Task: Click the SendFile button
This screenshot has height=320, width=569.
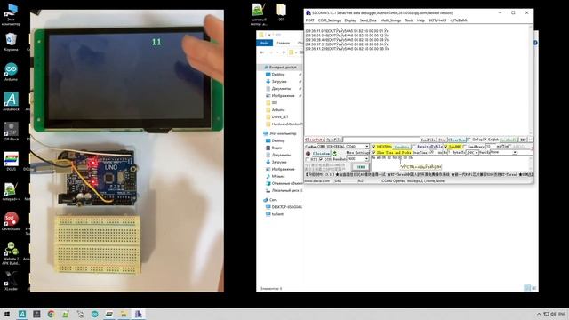Action: click(x=429, y=140)
